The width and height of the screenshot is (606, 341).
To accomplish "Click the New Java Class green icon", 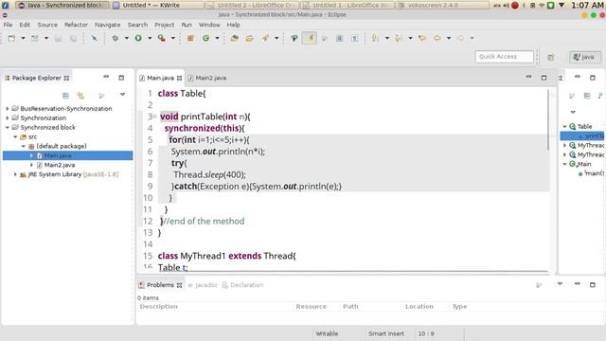I will click(x=206, y=38).
